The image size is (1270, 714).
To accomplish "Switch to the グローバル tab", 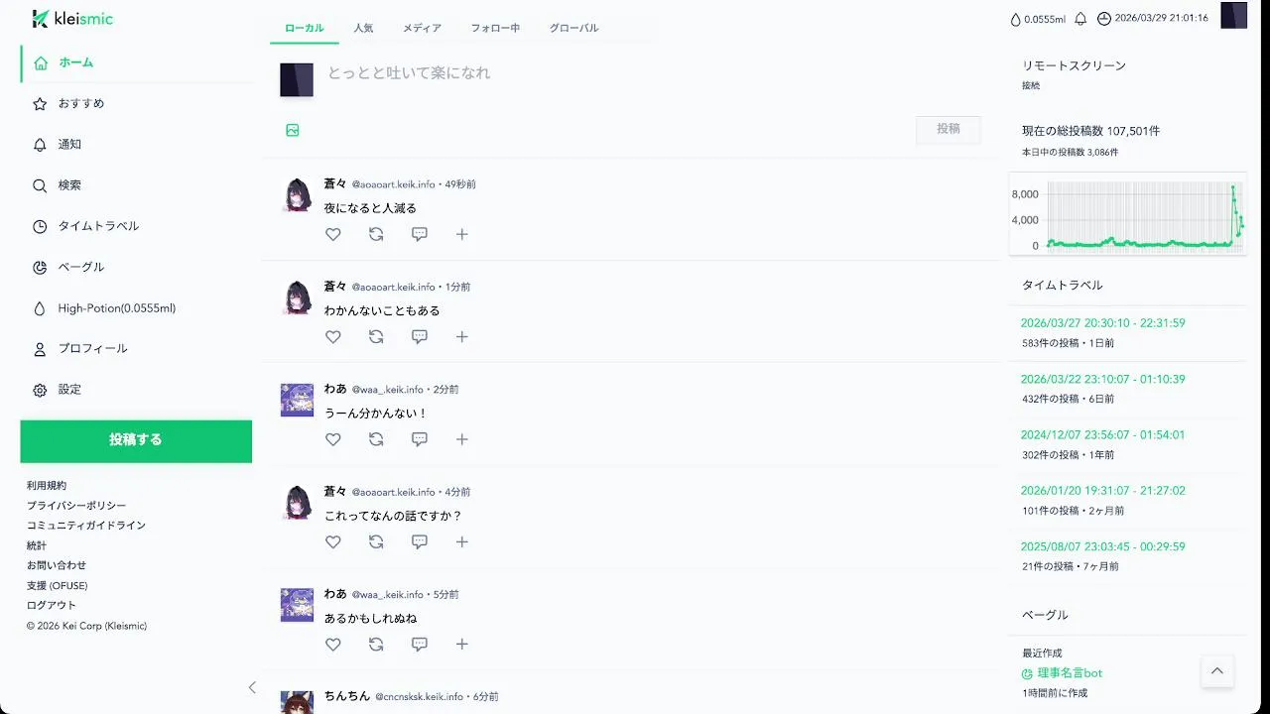I will pyautogui.click(x=574, y=28).
